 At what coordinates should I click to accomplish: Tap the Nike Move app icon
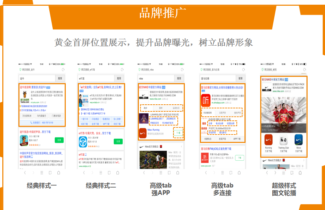(298, 140)
